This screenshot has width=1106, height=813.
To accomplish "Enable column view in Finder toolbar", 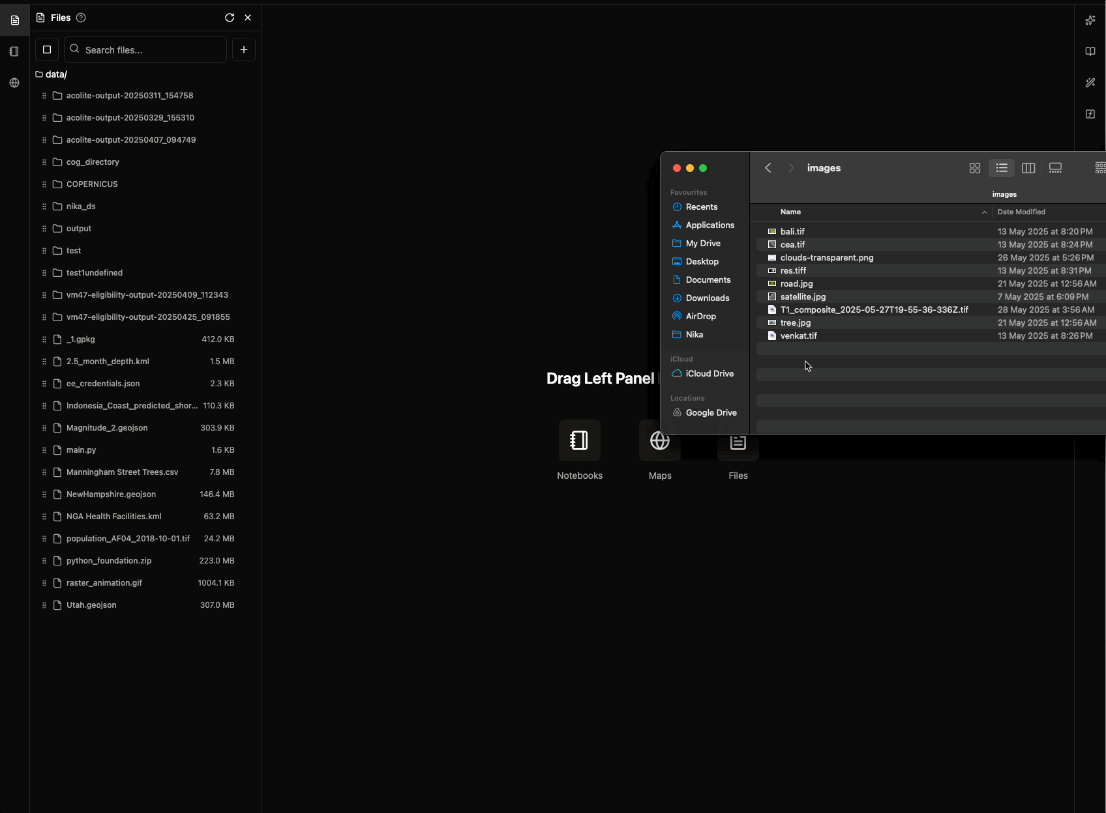I will [1028, 167].
